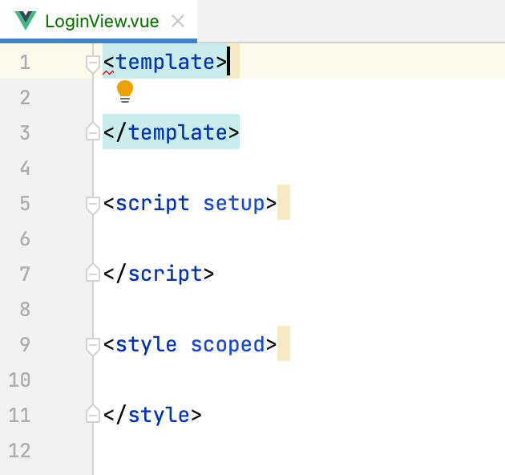Close the LoginView.vue tab
The width and height of the screenshot is (505, 475).
tap(178, 22)
